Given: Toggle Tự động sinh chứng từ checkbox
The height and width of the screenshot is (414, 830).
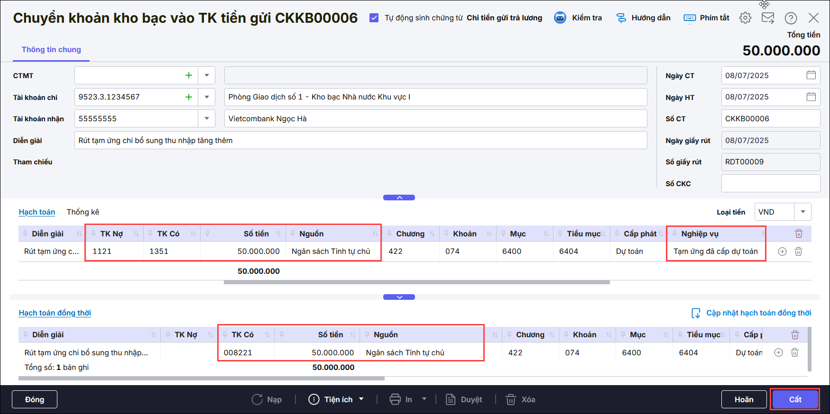Looking at the screenshot, I should 374,18.
